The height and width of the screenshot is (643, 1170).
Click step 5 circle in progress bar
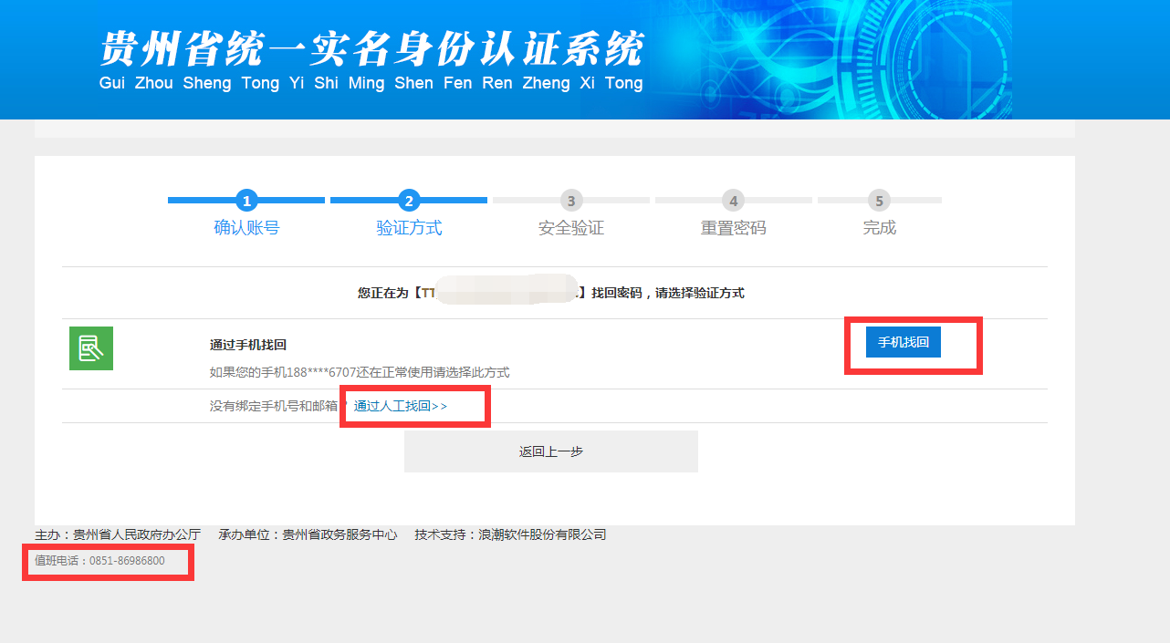pos(879,201)
